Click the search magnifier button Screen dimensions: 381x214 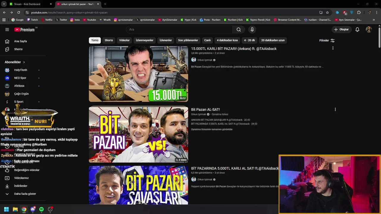pos(239,29)
